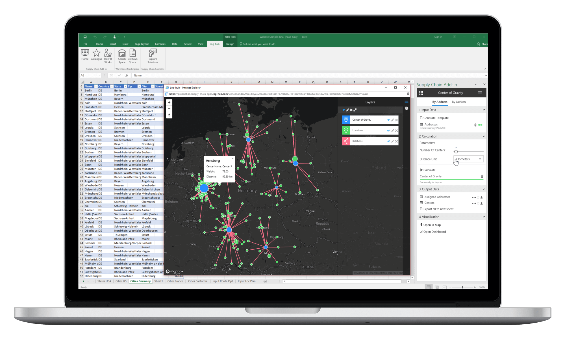This screenshot has height=339, width=565.
Task: Toggle visibility of the Locations layer
Action: [388, 131]
